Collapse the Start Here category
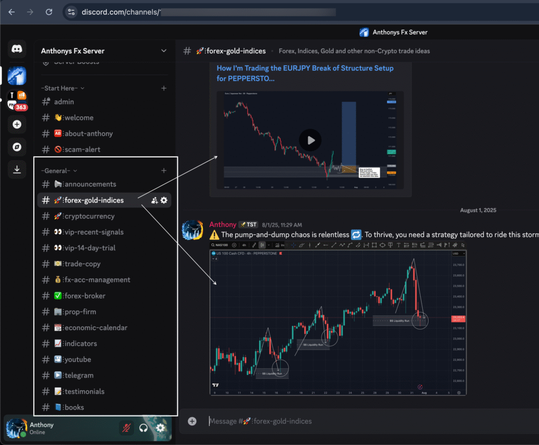The width and height of the screenshot is (539, 445). (x=62, y=88)
